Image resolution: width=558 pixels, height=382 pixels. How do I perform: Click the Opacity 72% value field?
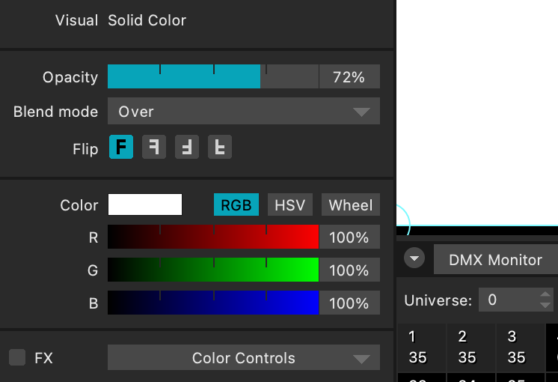tap(349, 76)
